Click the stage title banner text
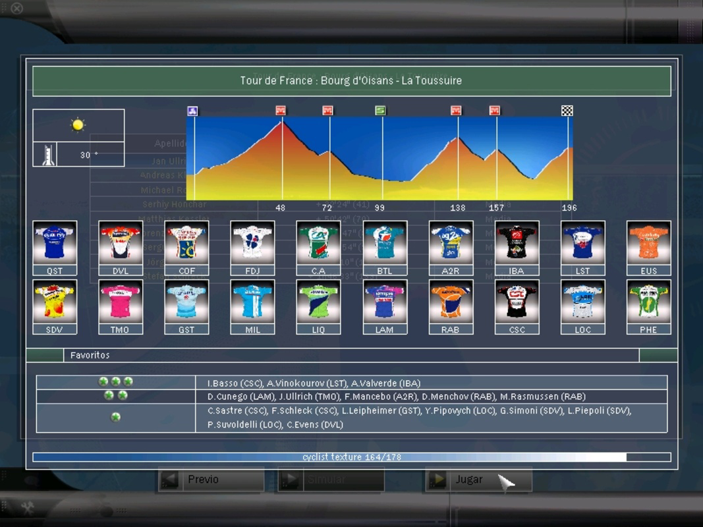The height and width of the screenshot is (527, 703). pos(351,80)
